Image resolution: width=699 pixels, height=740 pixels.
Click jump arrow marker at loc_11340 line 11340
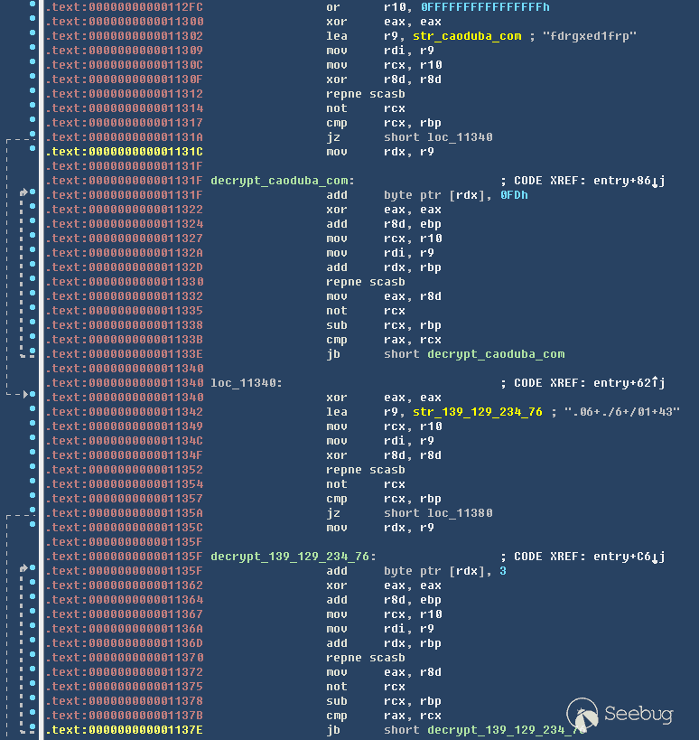25,394
